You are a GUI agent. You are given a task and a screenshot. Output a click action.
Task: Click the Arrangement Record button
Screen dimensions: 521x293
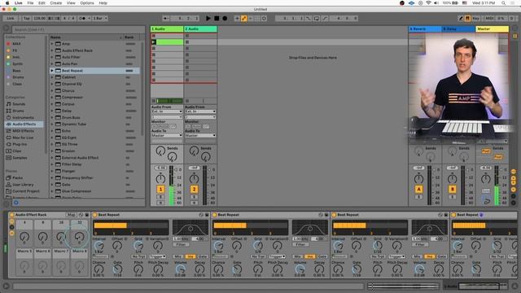coord(225,18)
